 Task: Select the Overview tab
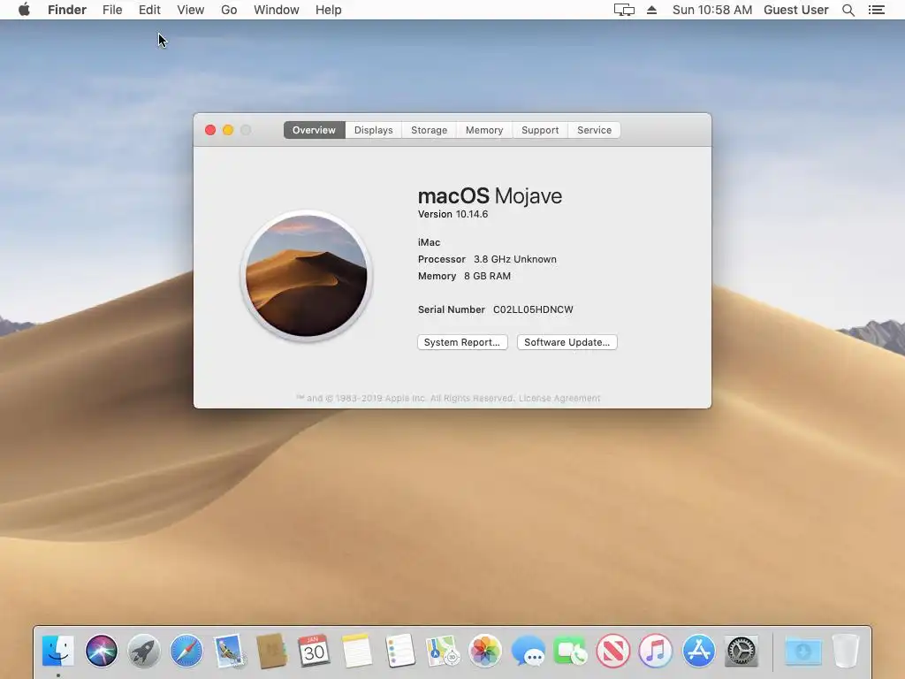point(314,130)
